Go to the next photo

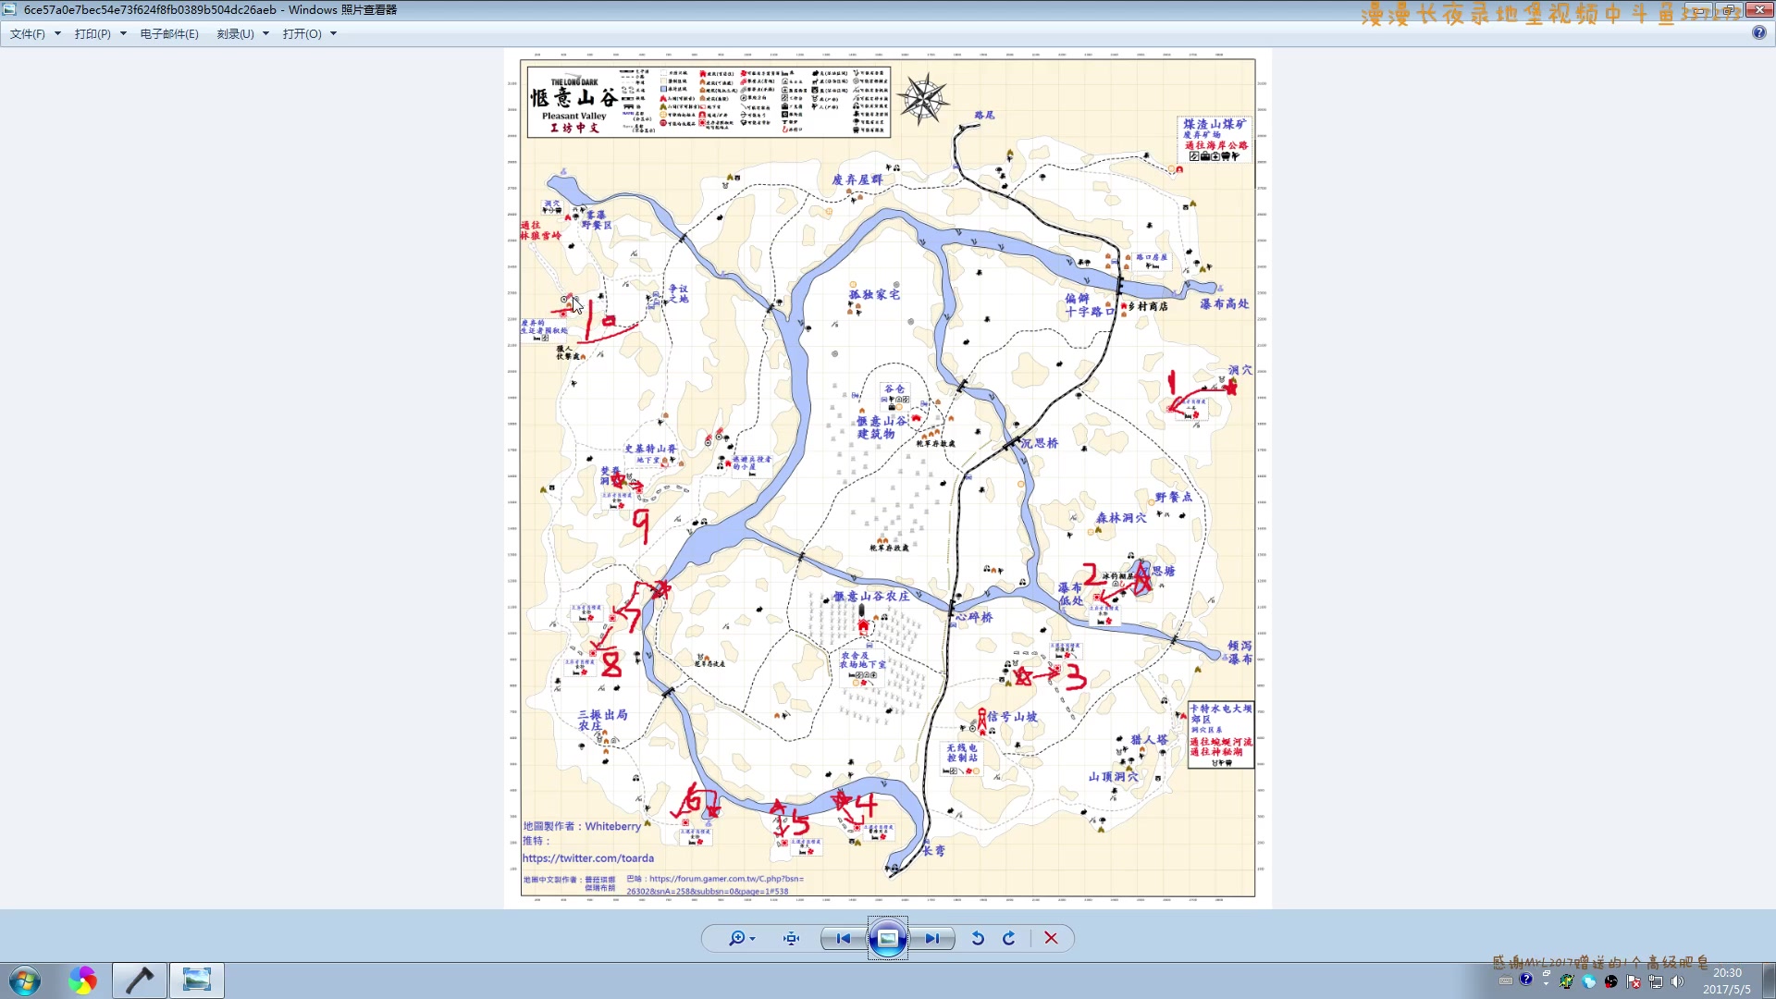click(931, 938)
